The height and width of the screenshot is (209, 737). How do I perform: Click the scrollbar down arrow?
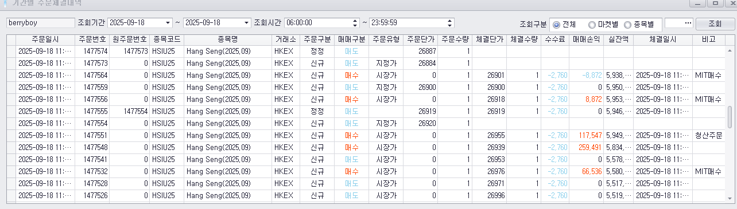coord(730,199)
